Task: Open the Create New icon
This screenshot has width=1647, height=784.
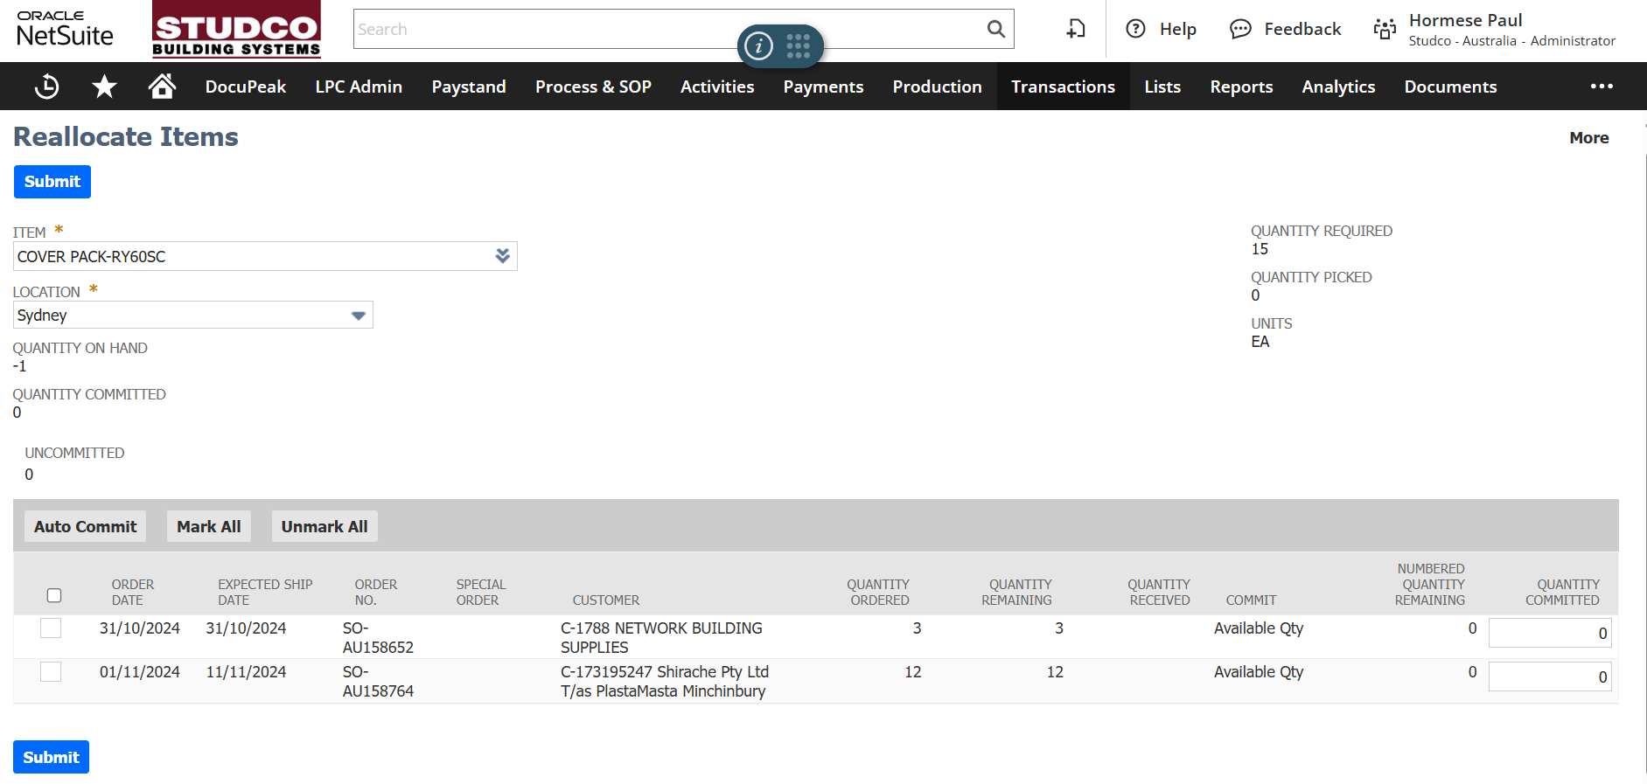Action: [1076, 29]
